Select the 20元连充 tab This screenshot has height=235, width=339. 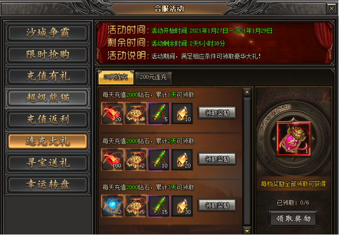tap(116, 77)
